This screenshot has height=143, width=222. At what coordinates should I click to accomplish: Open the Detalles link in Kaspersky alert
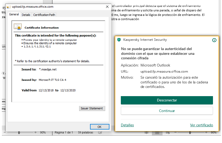coord(127,125)
